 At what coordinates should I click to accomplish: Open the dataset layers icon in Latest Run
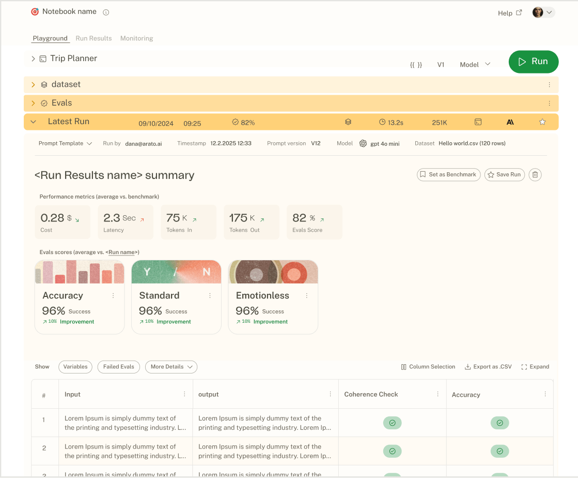348,122
